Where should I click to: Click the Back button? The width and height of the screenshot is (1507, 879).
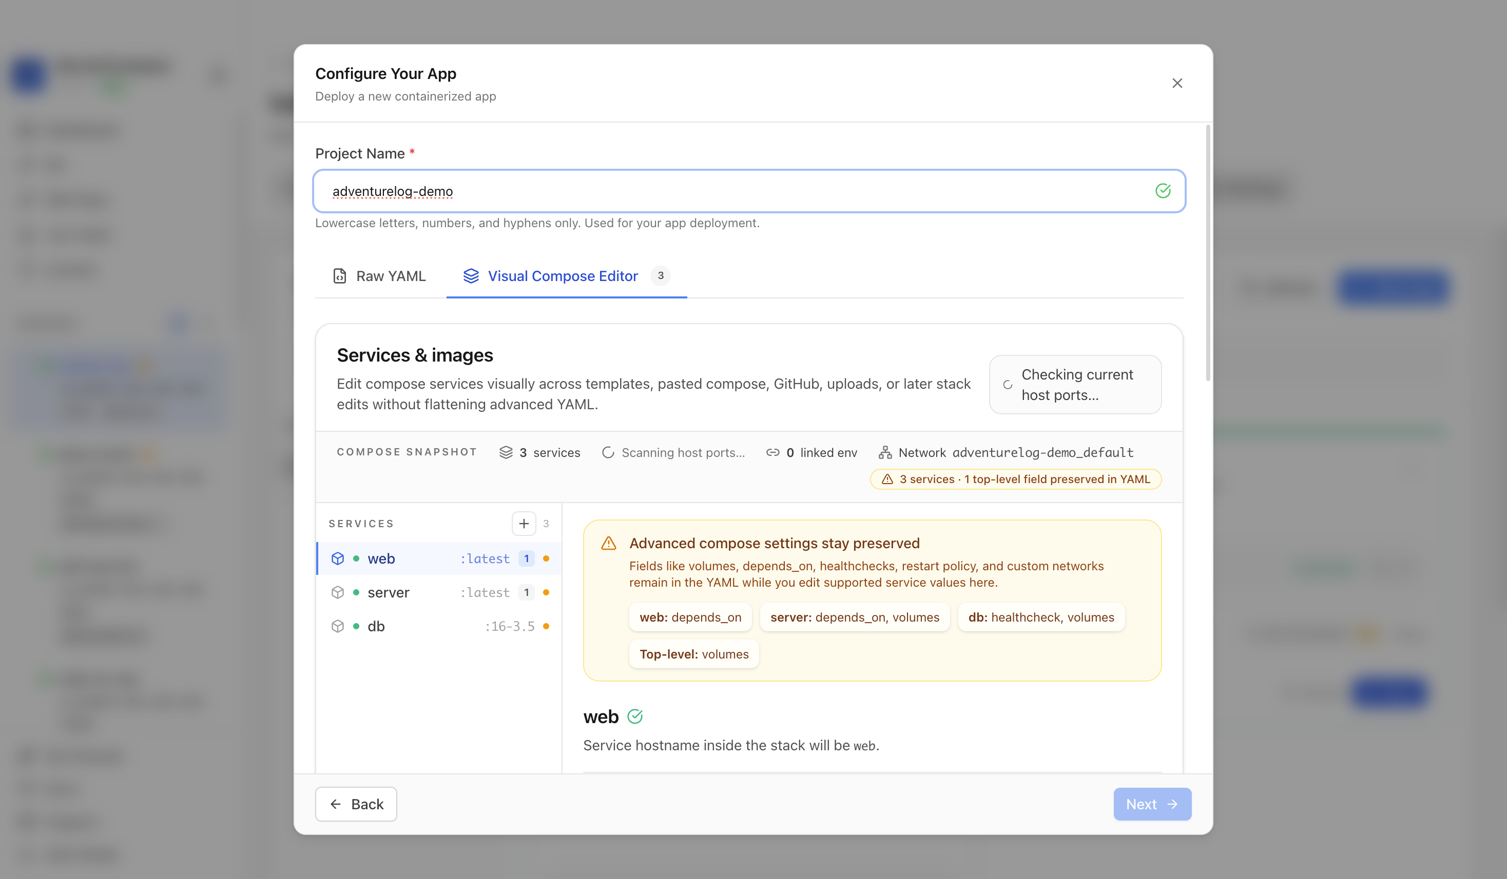[356, 804]
